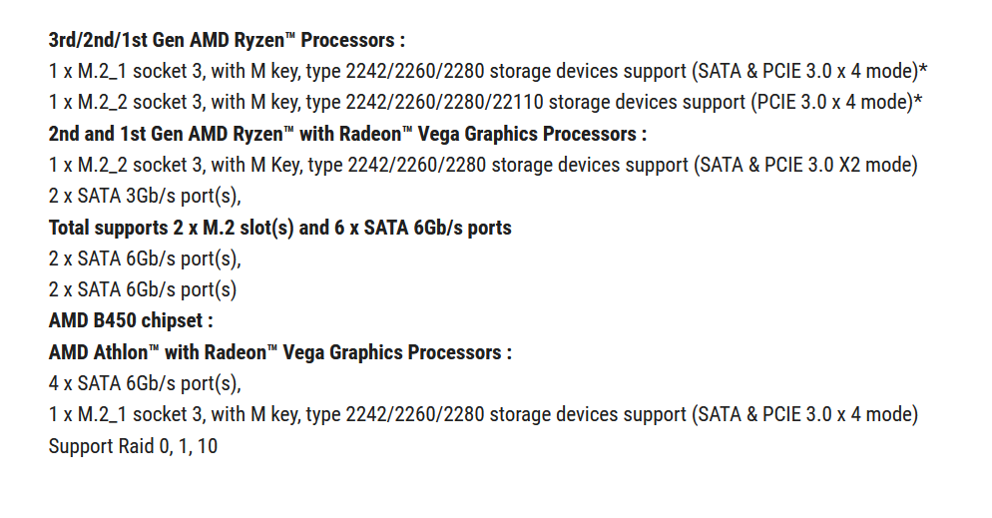Click the 2 x SATA 3Gb/s port(s) text
This screenshot has height=518, width=992.
pyautogui.click(x=145, y=197)
